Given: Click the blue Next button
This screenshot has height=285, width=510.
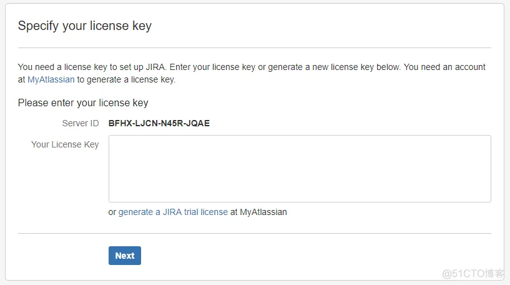Looking at the screenshot, I should point(125,256).
